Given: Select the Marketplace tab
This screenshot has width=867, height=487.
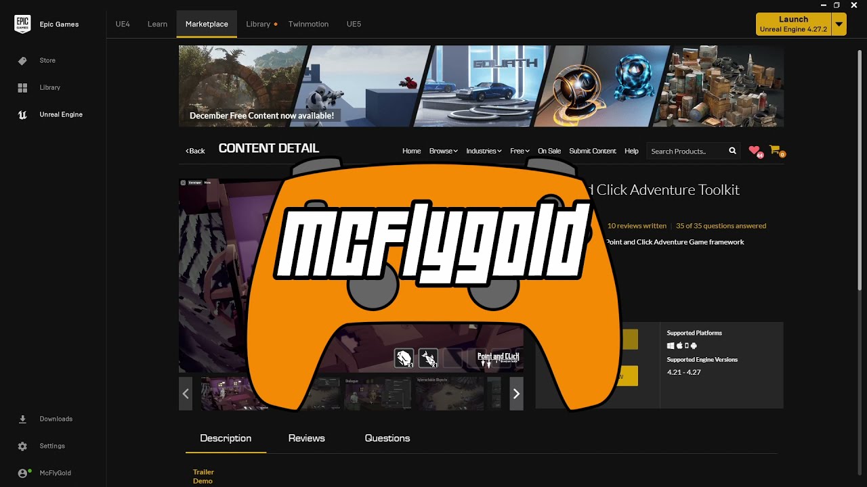Looking at the screenshot, I should 207,24.
